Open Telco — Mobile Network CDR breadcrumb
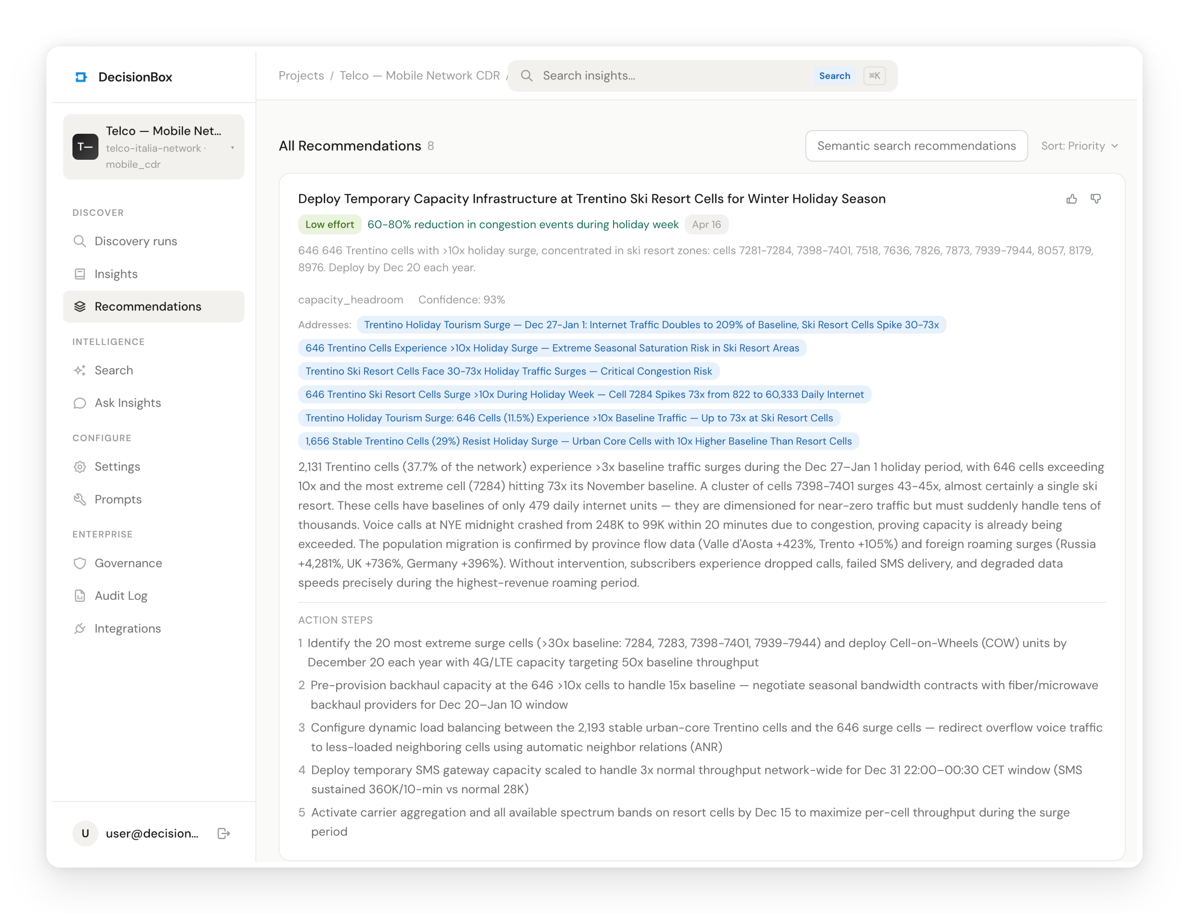This screenshot has width=1189, height=914. point(419,76)
